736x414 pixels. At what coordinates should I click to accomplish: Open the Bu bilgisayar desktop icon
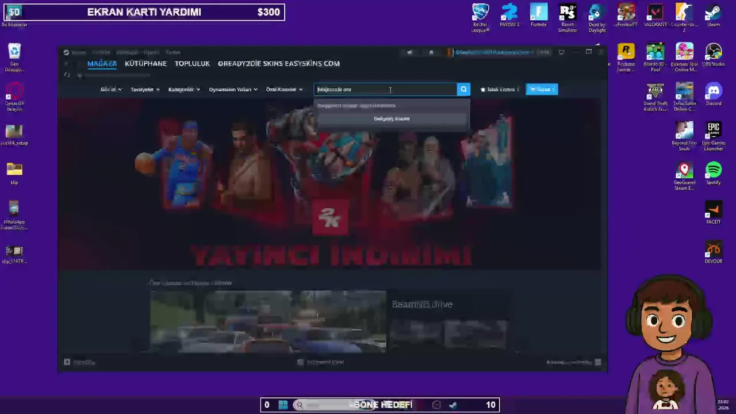[14, 16]
